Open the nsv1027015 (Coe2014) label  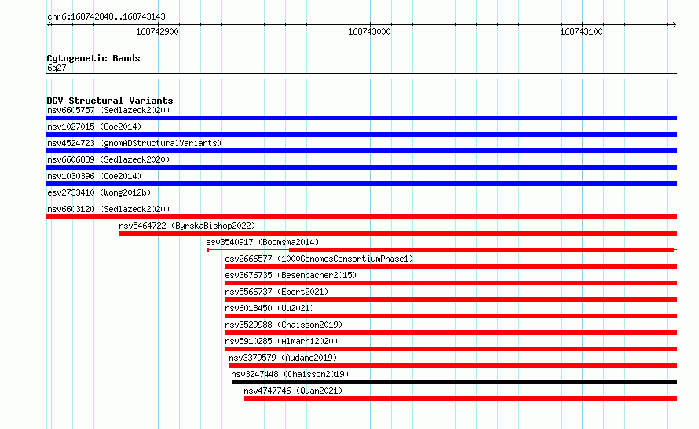[x=94, y=126]
